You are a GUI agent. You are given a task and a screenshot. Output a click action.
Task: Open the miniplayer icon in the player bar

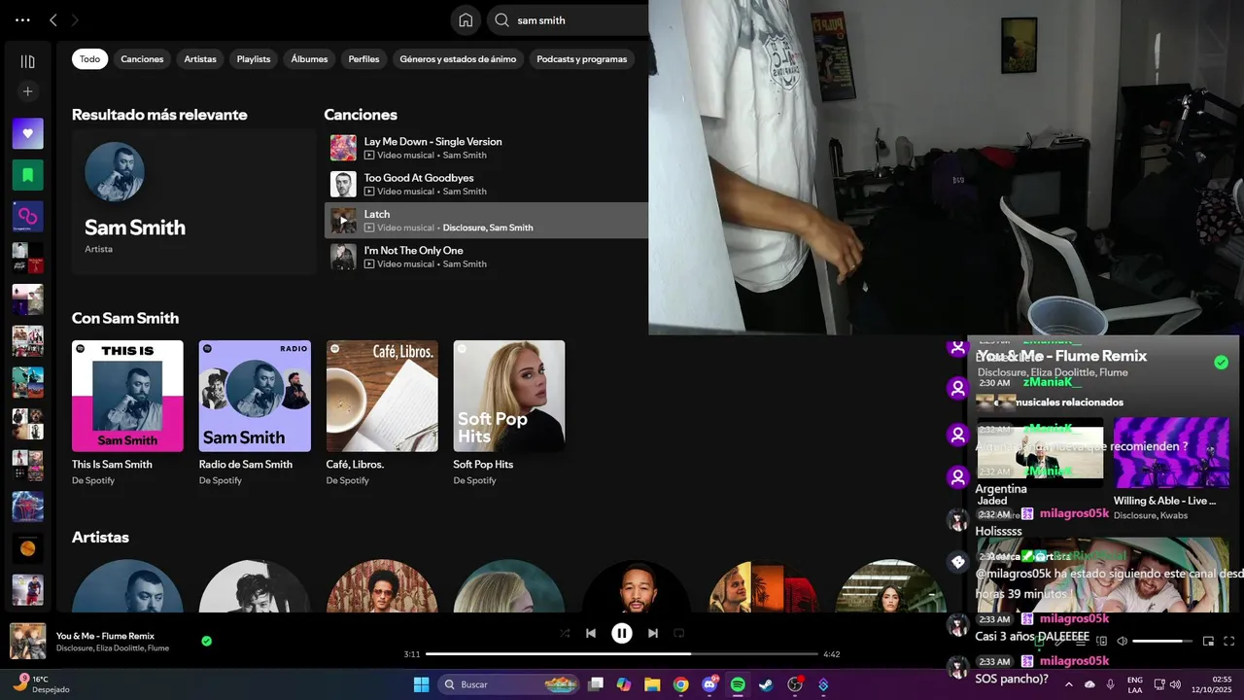click(x=1208, y=641)
